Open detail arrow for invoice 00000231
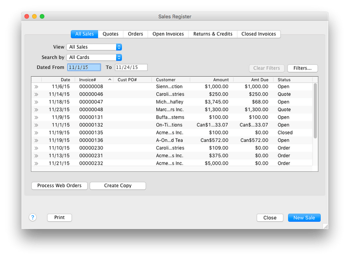 pos(36,156)
